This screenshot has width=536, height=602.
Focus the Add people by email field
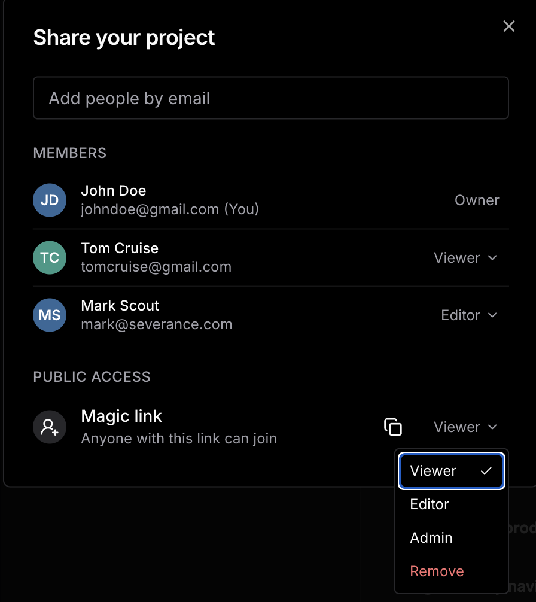(270, 98)
